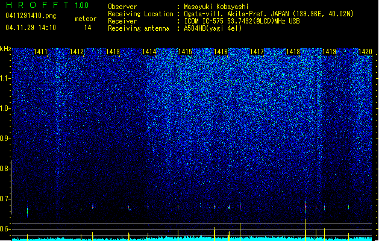Click the 1411 time axis label
This screenshot has height=241, width=379.
40,52
